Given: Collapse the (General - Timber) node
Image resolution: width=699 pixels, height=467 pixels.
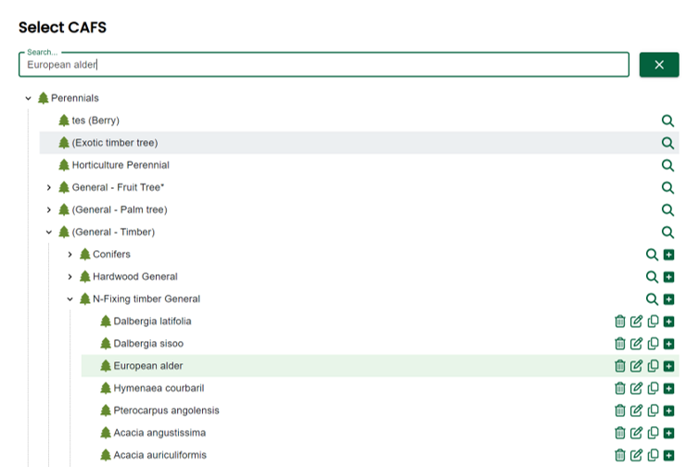Looking at the screenshot, I should pyautogui.click(x=49, y=233).
